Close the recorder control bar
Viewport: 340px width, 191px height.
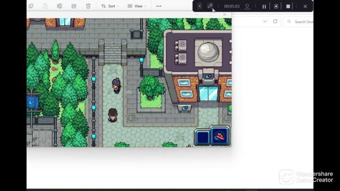click(x=305, y=6)
